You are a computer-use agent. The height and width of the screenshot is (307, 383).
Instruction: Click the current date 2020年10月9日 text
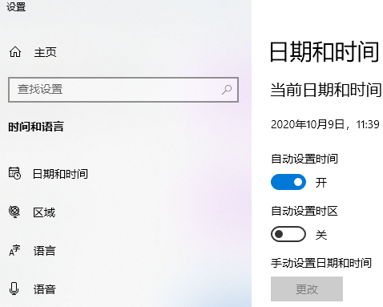[x=308, y=124]
